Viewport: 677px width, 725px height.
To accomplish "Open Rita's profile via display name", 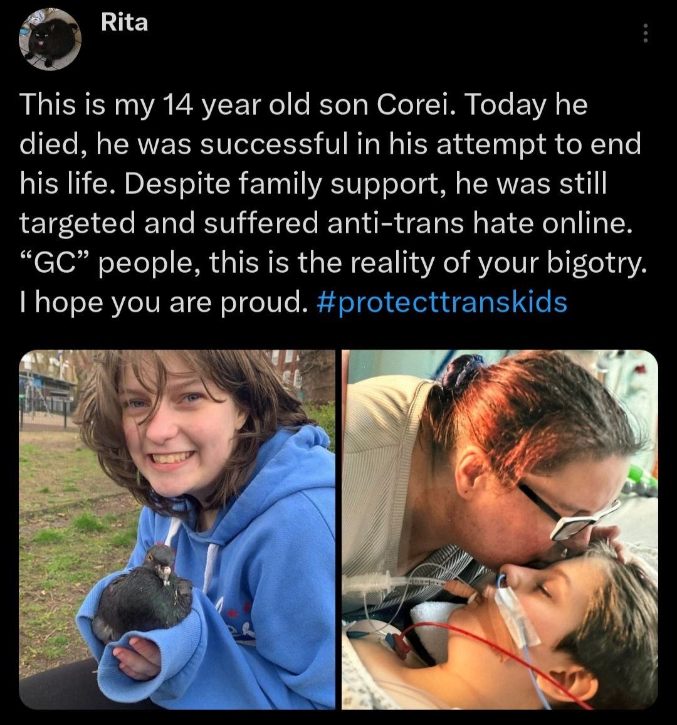I will [124, 22].
